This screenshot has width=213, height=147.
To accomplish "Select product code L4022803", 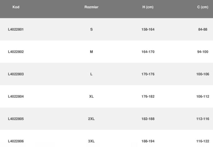I will [16, 74].
